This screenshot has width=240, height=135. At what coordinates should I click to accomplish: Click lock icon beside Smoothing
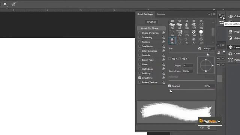click(163, 78)
